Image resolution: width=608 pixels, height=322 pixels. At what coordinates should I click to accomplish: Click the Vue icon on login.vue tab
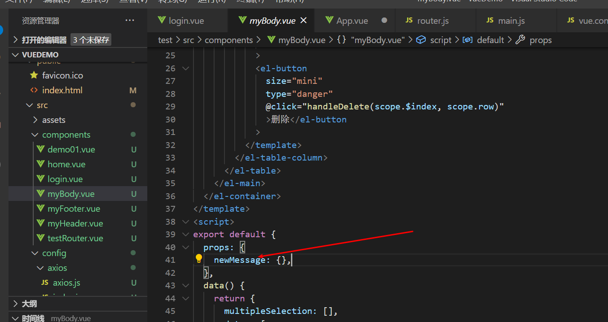click(x=162, y=21)
